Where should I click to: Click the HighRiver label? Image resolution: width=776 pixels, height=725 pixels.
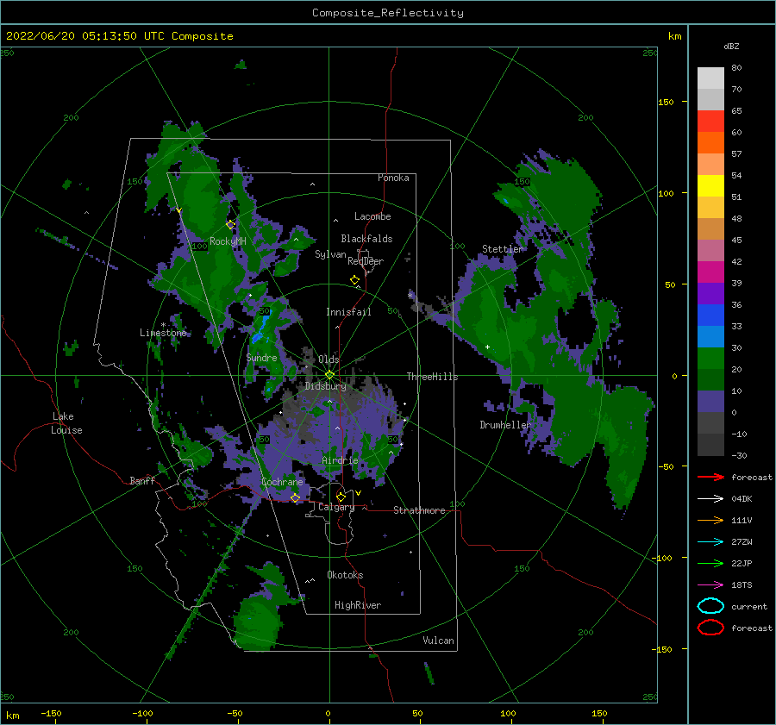[357, 605]
